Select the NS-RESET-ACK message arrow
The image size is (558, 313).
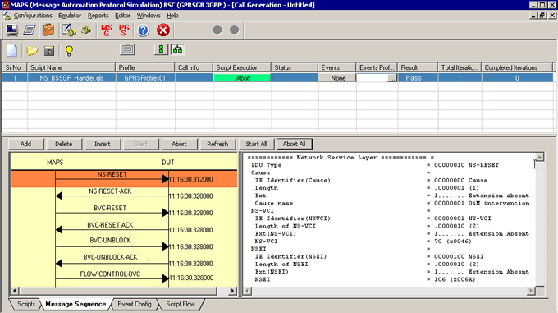112,196
